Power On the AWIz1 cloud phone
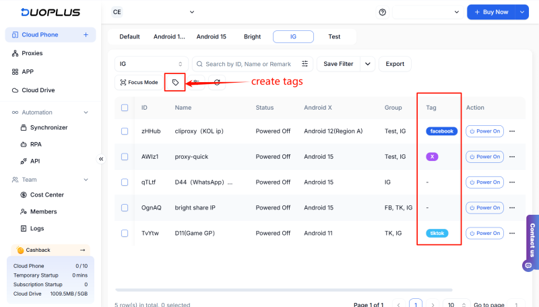The width and height of the screenshot is (539, 307). 484,157
